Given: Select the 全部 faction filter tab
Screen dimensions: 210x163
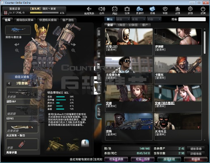Looking at the screenshot, I should (110, 25).
